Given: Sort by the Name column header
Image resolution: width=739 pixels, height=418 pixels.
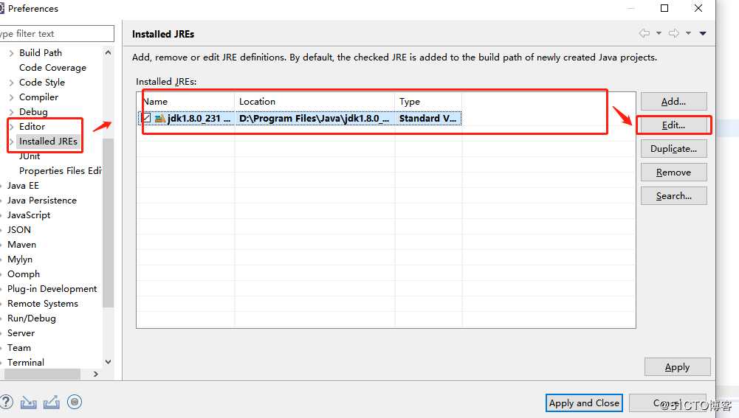Looking at the screenshot, I should coord(188,101).
